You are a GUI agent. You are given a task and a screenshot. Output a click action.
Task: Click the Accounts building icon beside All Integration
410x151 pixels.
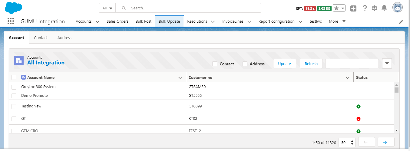point(19,61)
